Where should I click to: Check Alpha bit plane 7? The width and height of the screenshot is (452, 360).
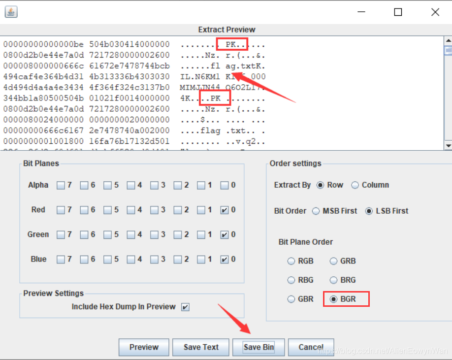[x=61, y=185]
